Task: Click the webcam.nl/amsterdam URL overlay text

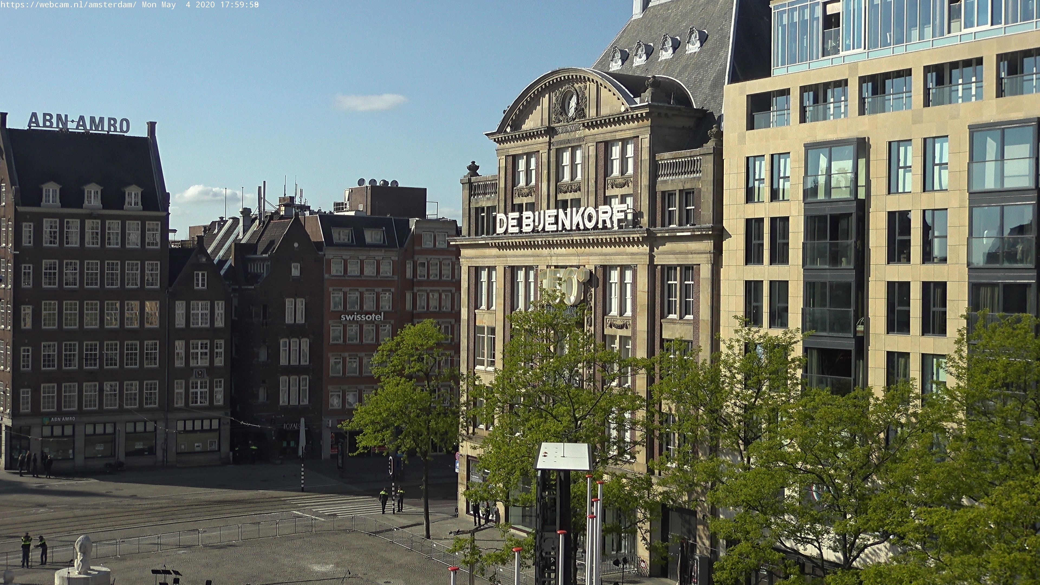Action: coord(68,5)
